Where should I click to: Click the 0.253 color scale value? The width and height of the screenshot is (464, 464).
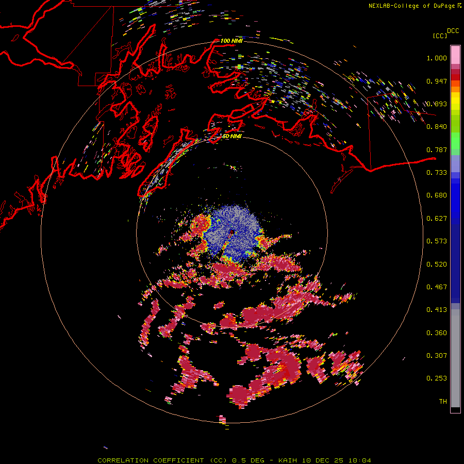[437, 378]
